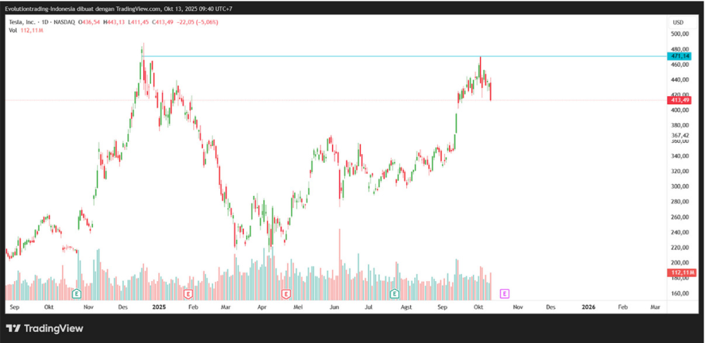Click the TradingView logo
This screenshot has height=343, width=705.
coord(44,329)
